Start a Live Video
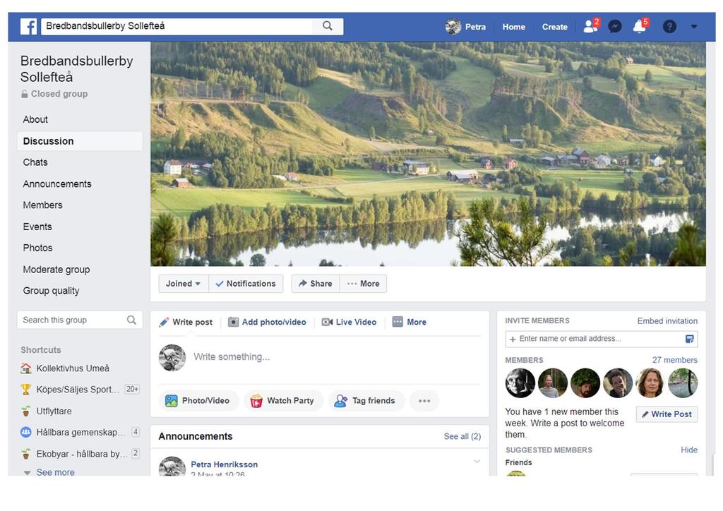The image size is (723, 511). point(349,322)
